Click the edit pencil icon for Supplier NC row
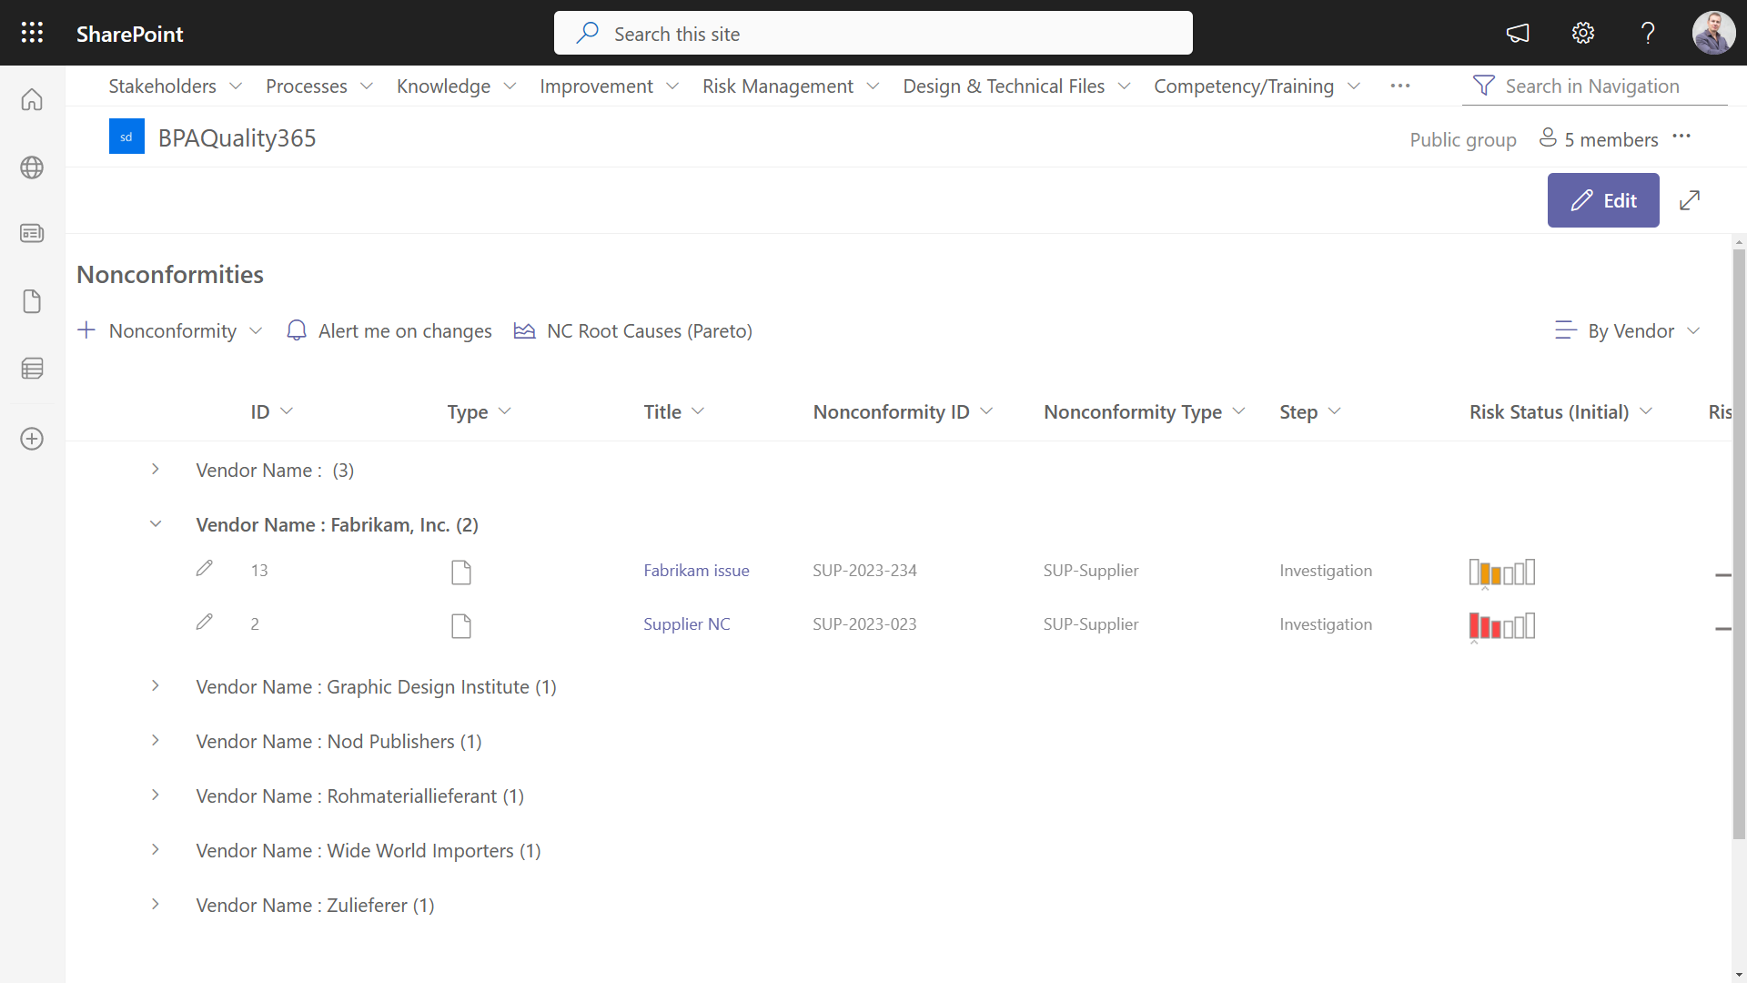1747x983 pixels. 204,621
